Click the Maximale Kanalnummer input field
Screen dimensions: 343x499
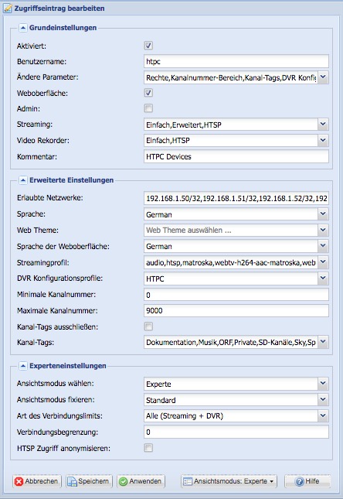click(236, 310)
